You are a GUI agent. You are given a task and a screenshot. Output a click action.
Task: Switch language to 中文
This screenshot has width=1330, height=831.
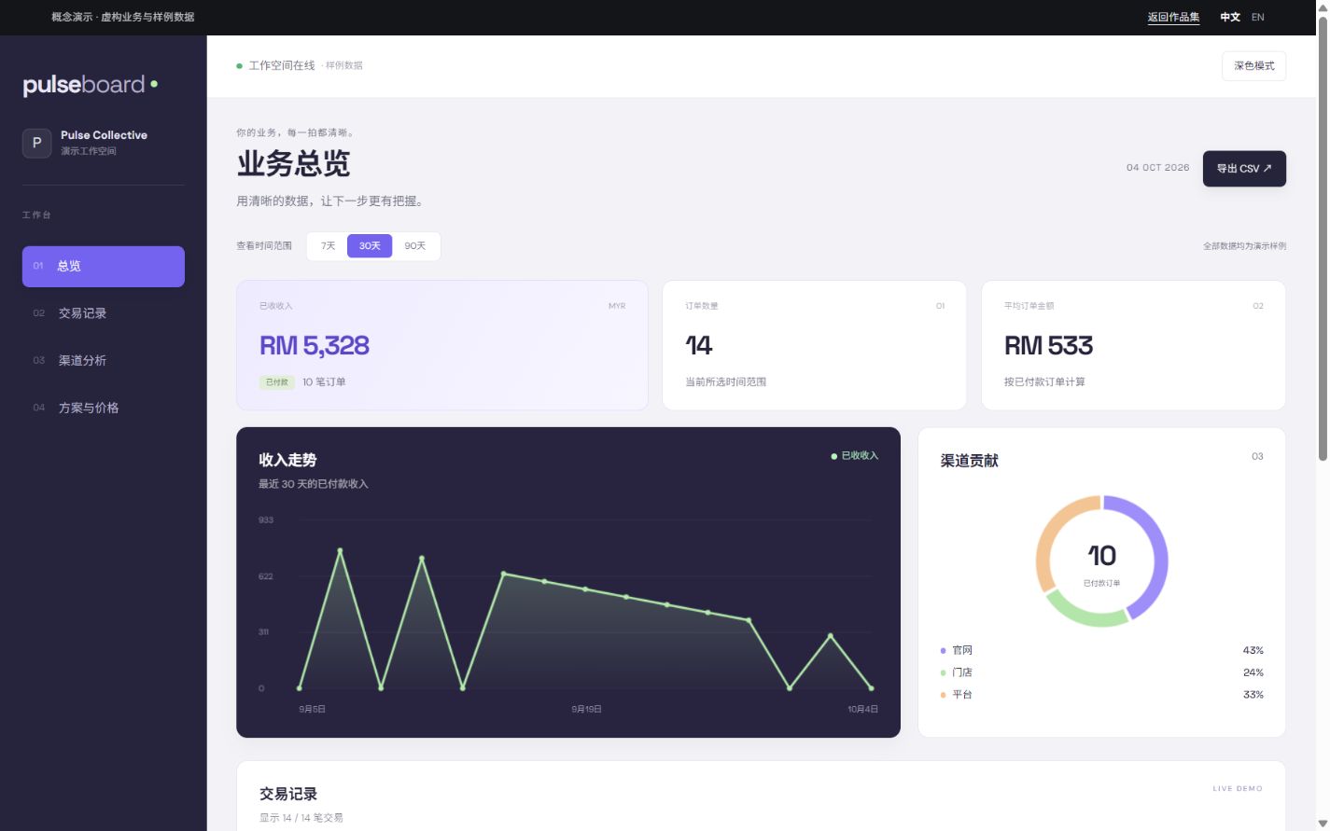click(1230, 17)
